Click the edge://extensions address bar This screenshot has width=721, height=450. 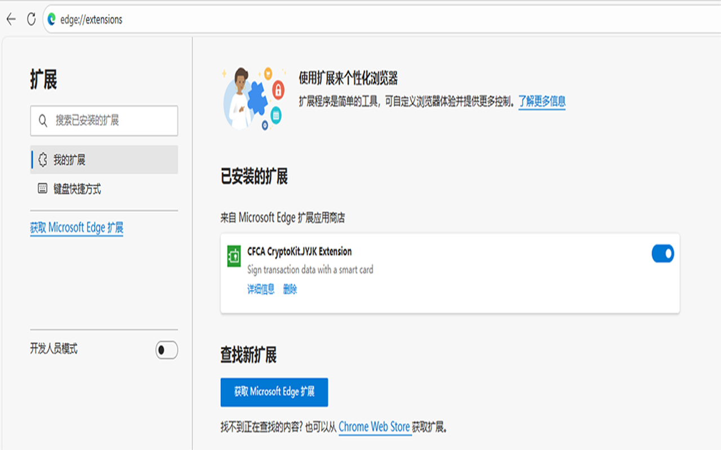(383, 20)
